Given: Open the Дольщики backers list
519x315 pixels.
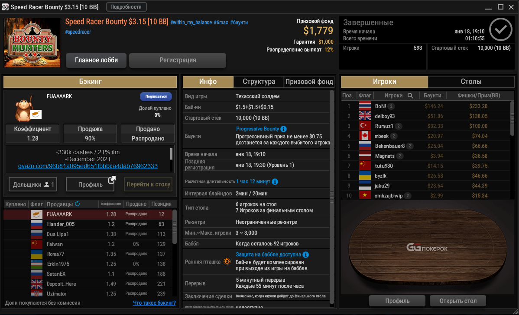Looking at the screenshot, I should coord(33,184).
